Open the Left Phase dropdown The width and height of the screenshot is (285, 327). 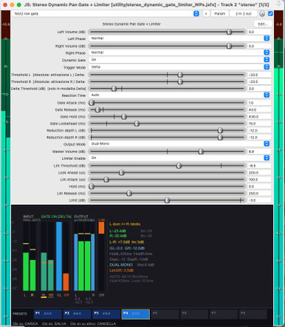(179, 38)
